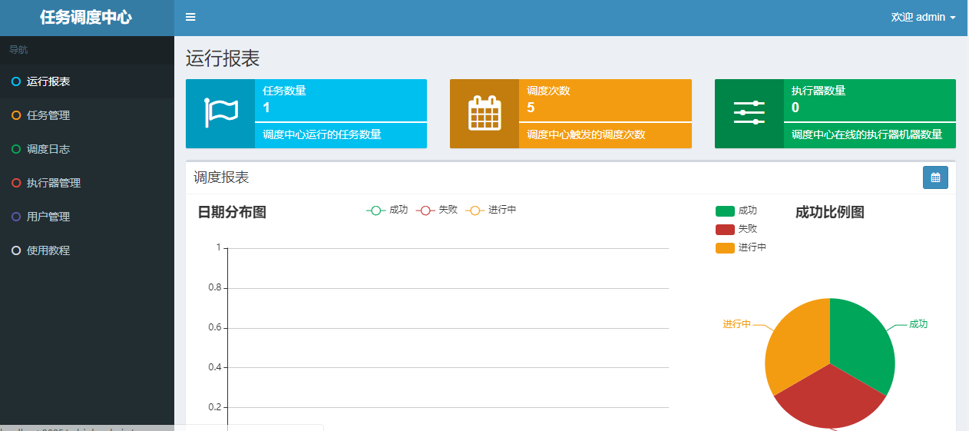Click white circle icon beside 使用教程
The image size is (969, 431).
point(16,250)
